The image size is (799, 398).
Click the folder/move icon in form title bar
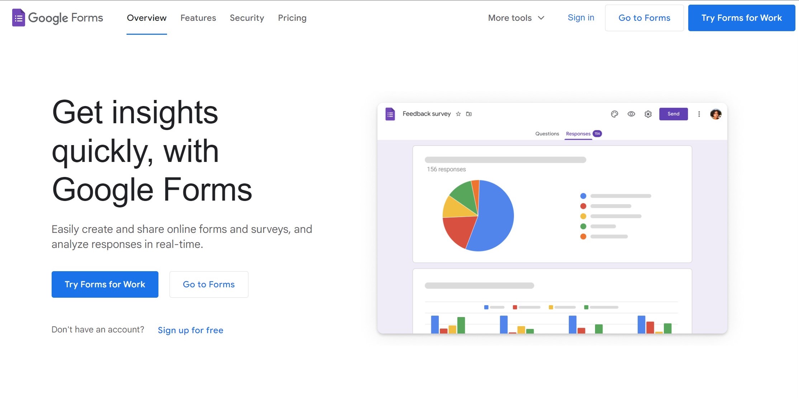pyautogui.click(x=469, y=114)
